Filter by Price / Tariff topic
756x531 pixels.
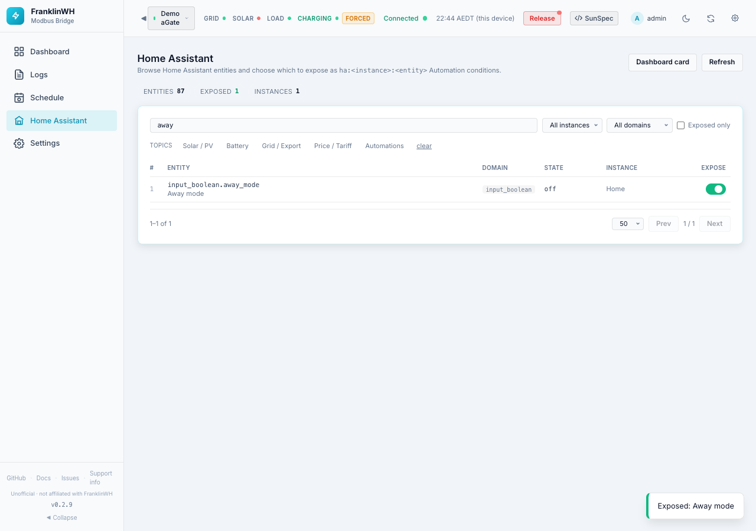pyautogui.click(x=333, y=146)
